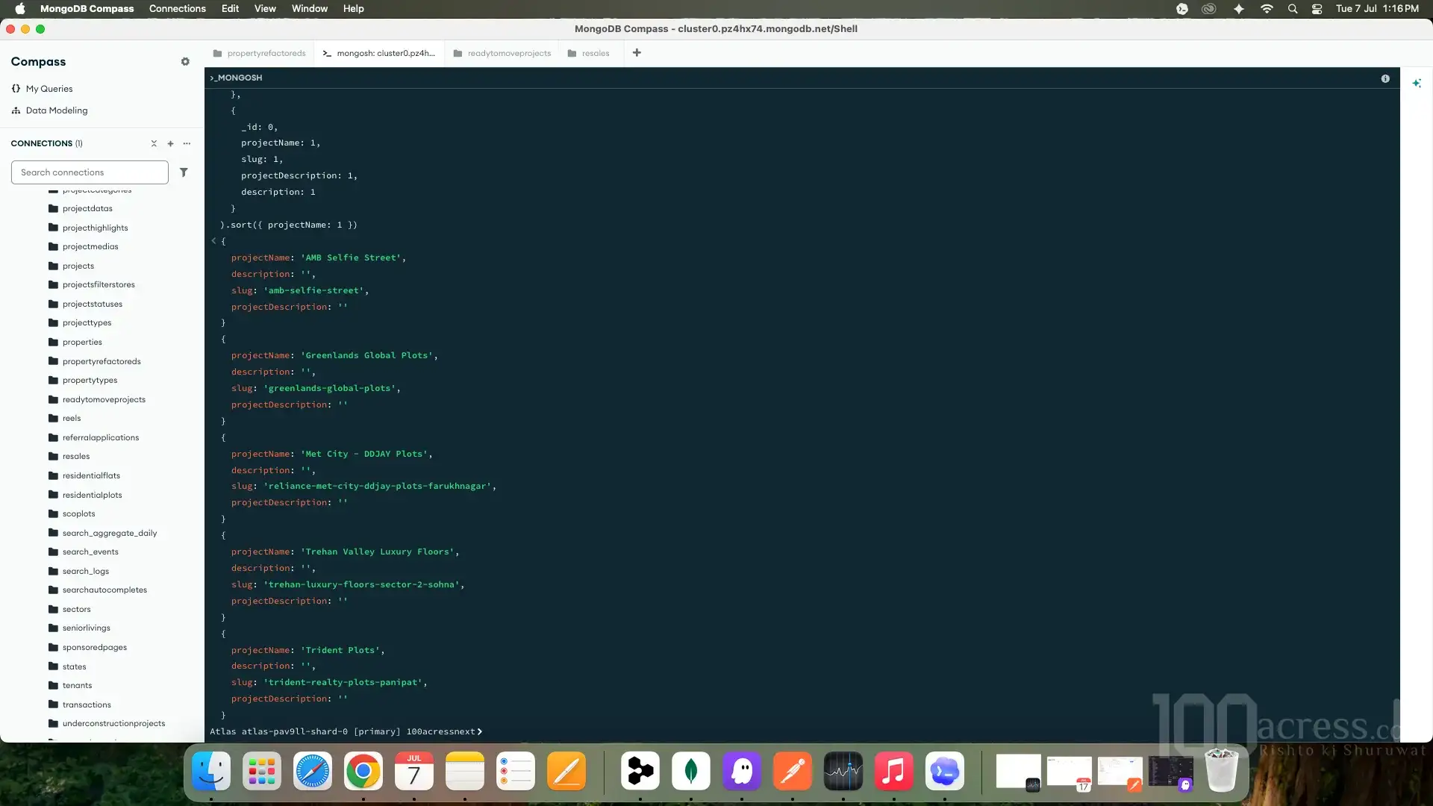
Task: Open My Queries
Action: point(49,89)
